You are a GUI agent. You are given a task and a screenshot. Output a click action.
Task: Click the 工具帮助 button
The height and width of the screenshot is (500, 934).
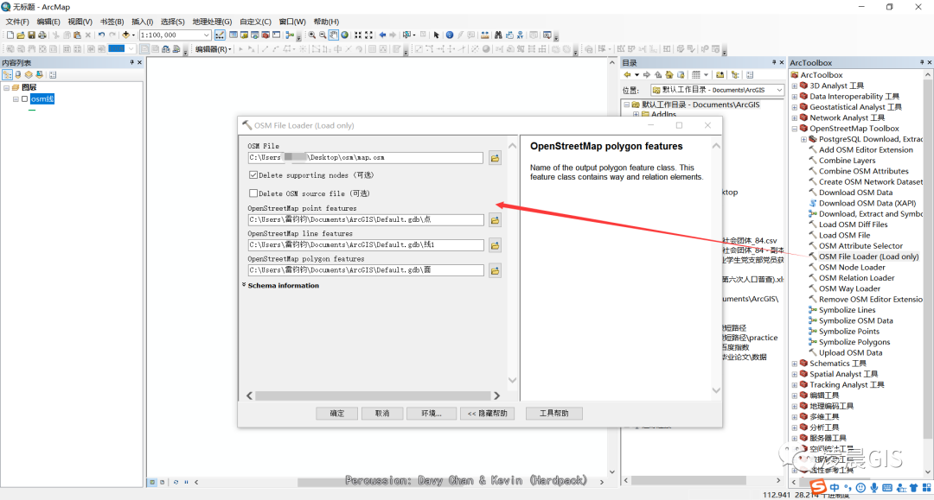point(554,413)
